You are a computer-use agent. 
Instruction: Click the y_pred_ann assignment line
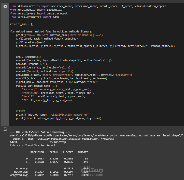click(x=57, y=82)
